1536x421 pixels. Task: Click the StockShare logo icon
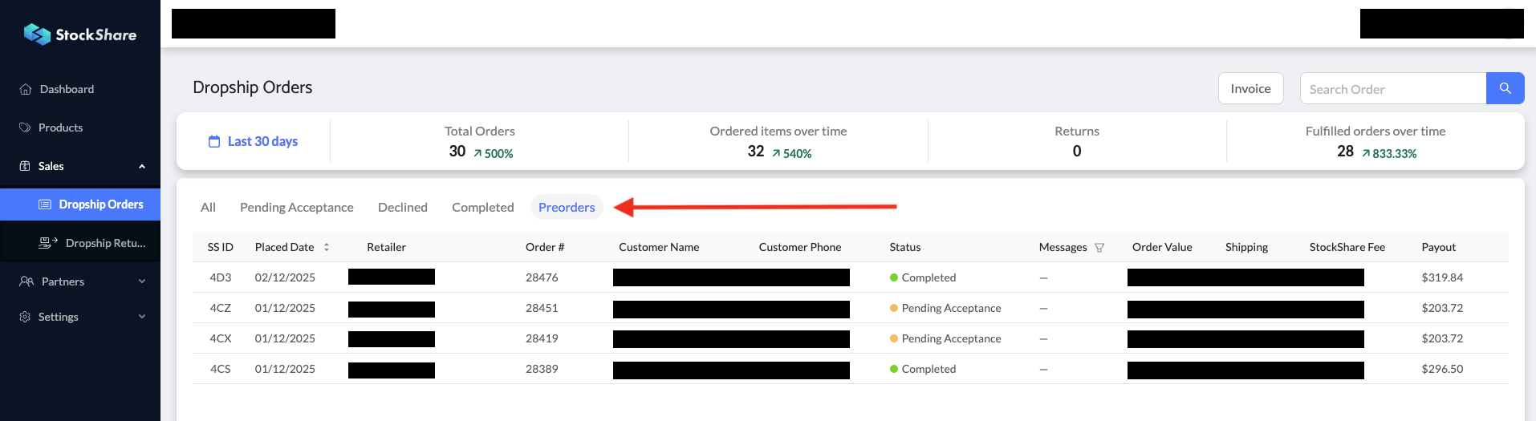click(x=37, y=34)
